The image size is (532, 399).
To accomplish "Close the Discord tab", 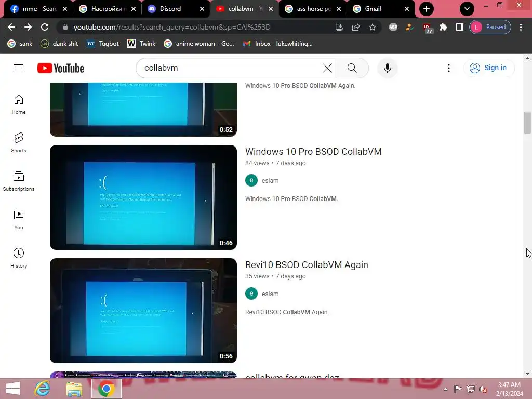I will point(202,9).
